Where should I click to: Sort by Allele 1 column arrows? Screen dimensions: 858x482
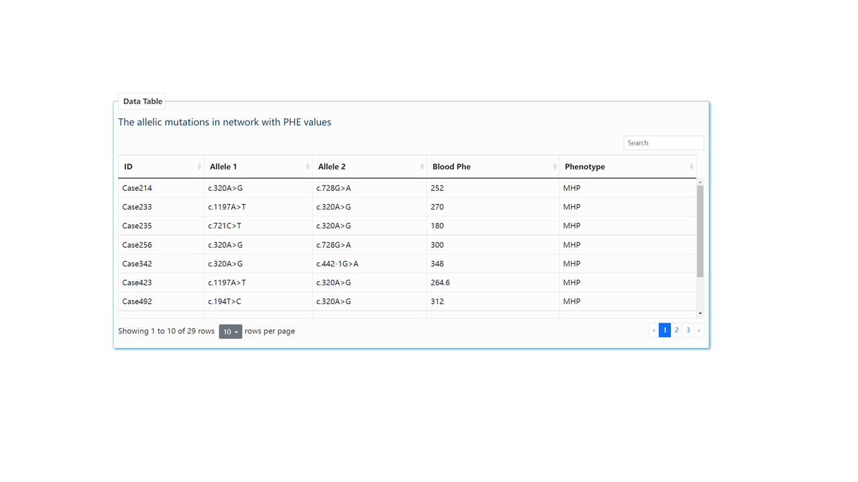coord(308,167)
